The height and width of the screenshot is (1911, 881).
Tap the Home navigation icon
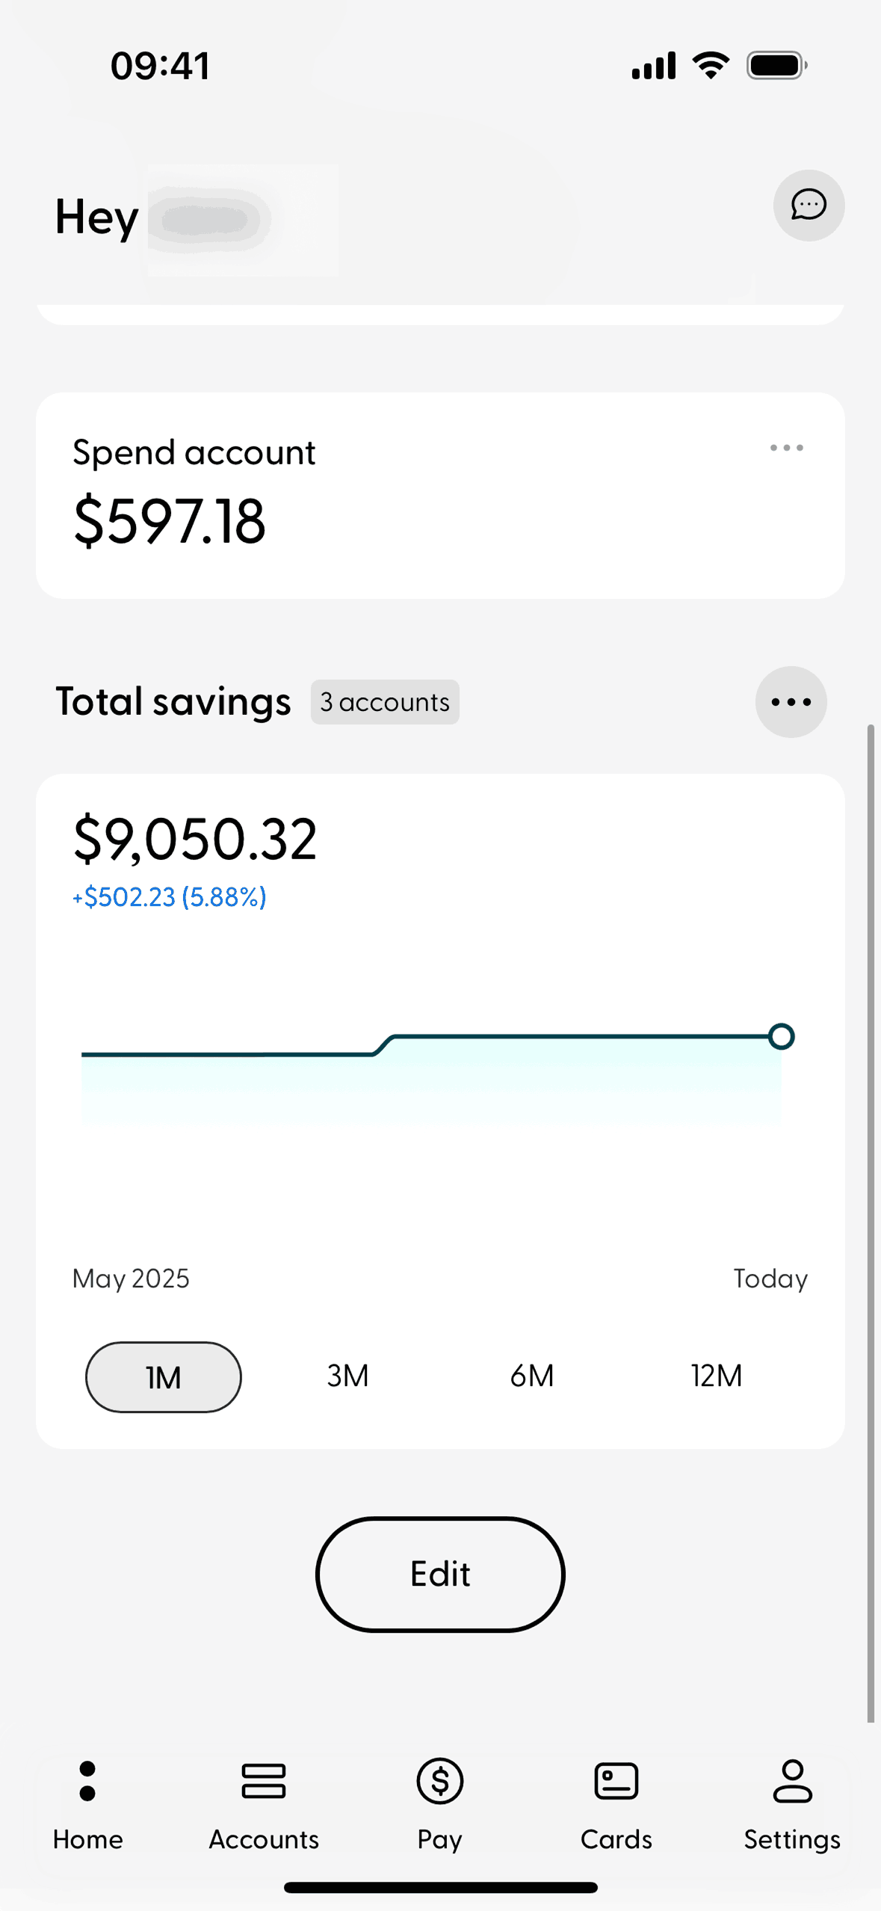(87, 1781)
